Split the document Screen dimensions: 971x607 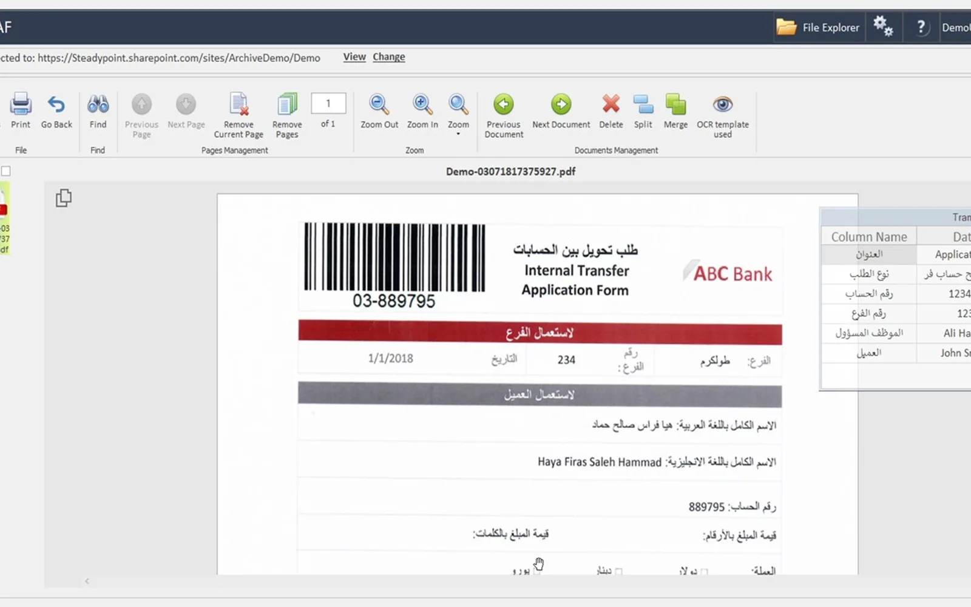pyautogui.click(x=643, y=110)
